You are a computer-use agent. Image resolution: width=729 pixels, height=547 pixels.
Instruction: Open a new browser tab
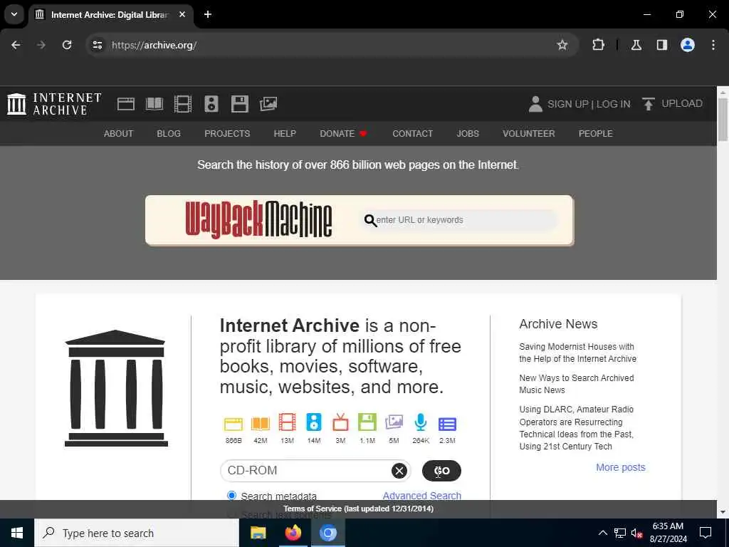click(x=208, y=14)
